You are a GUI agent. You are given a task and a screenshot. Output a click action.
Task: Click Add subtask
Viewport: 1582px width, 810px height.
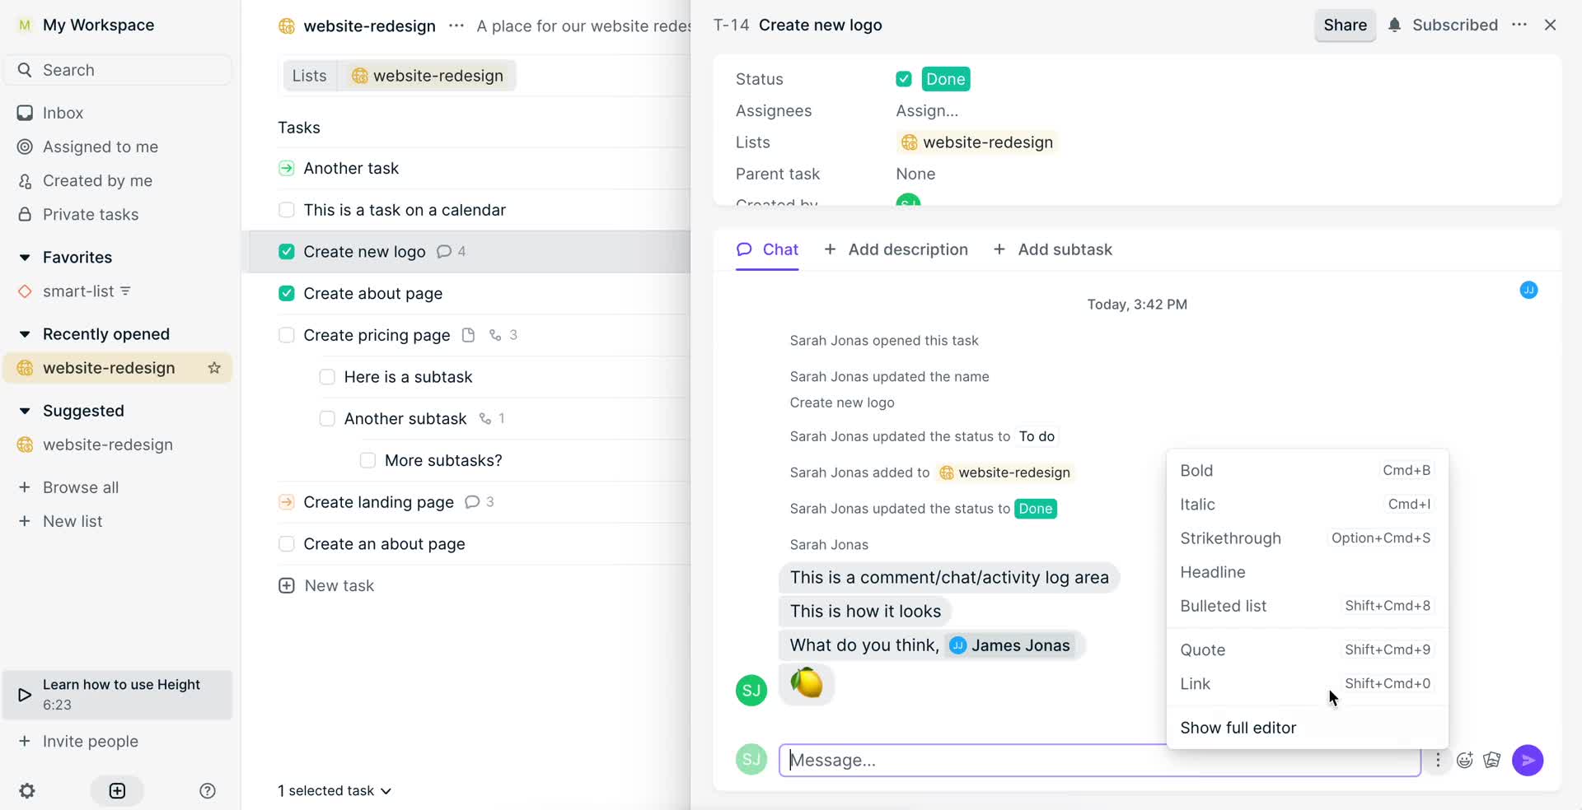[x=1052, y=249]
